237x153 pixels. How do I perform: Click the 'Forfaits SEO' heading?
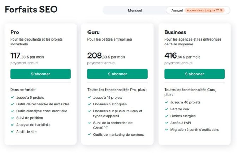click(31, 10)
